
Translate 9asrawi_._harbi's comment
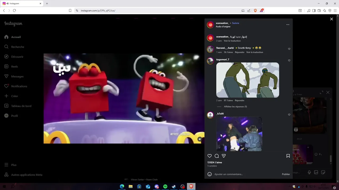tap(255, 52)
